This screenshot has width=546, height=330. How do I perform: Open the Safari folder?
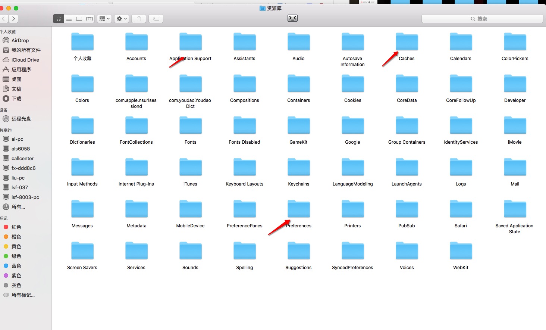coord(461,209)
